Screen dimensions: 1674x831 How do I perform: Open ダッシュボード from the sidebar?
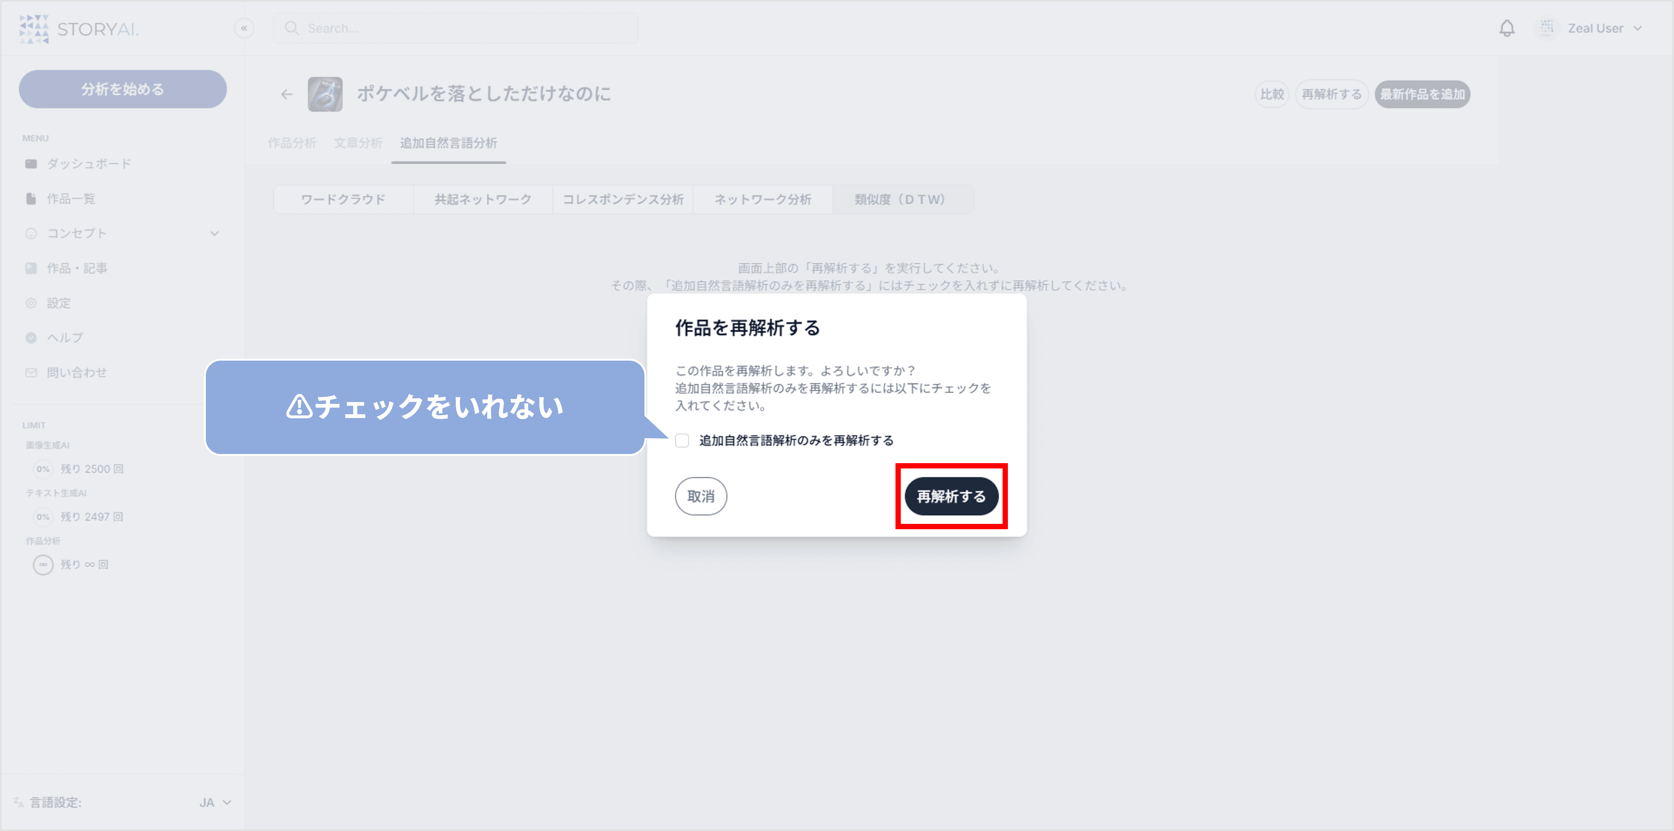click(x=78, y=164)
